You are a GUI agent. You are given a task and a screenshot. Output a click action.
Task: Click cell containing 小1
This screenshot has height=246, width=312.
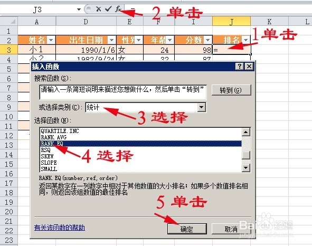(37, 50)
